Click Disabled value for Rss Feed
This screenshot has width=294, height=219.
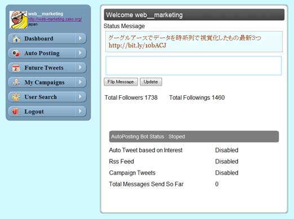227,162
